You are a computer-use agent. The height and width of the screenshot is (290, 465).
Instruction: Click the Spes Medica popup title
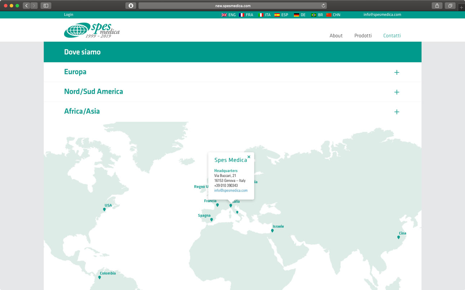(x=231, y=160)
